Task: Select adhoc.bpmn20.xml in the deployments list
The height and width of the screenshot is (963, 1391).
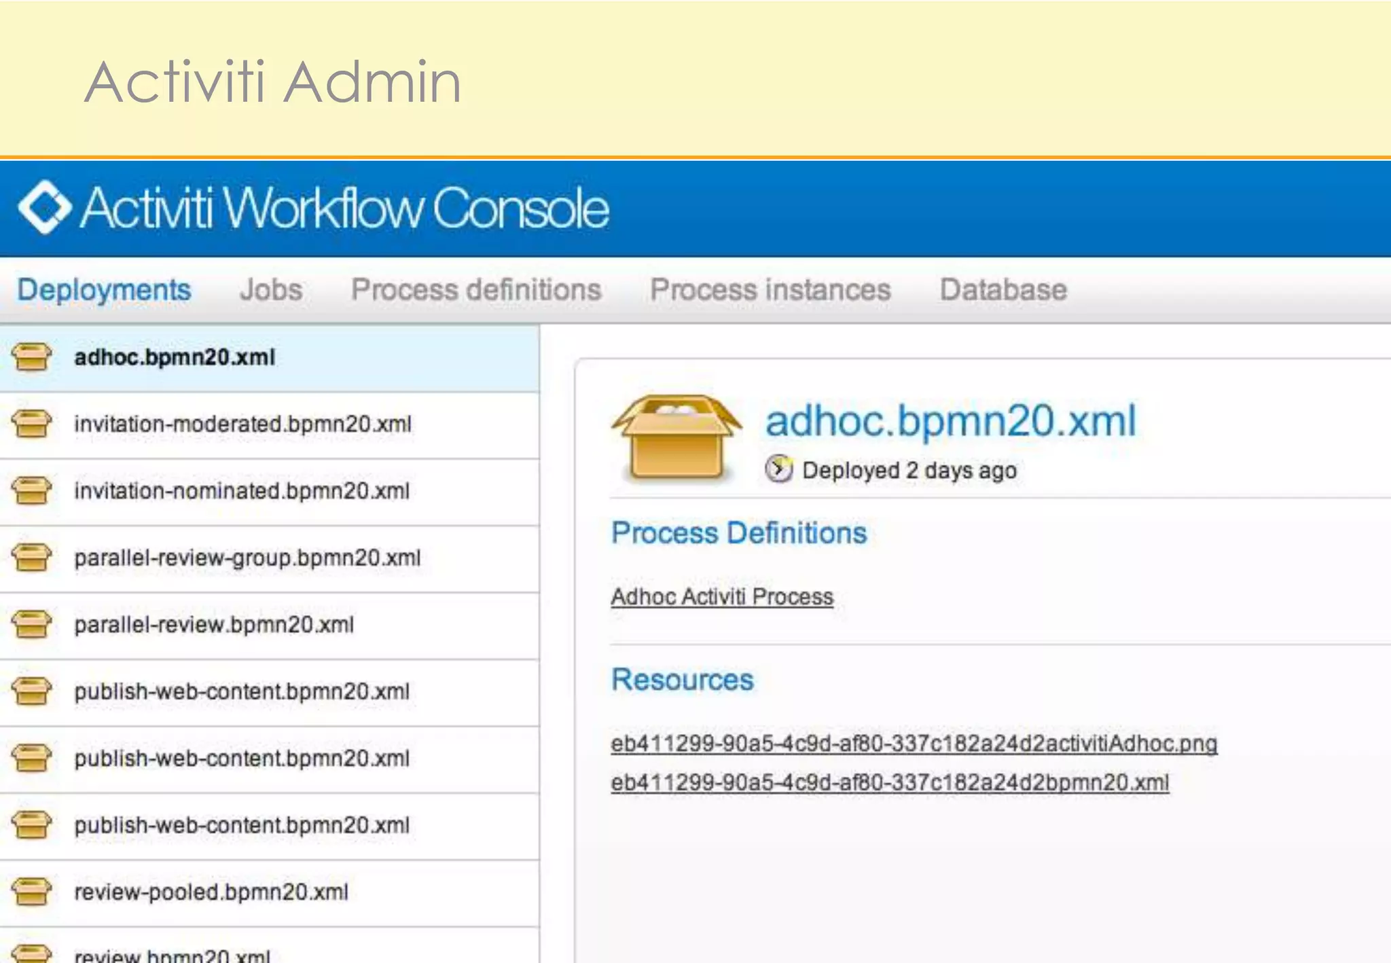Action: (270, 358)
